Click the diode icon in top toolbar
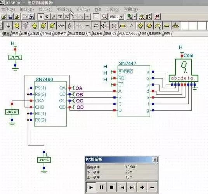This screenshot has width=208, height=194. (158, 17)
